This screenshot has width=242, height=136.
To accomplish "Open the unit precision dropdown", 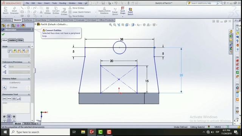I will [19, 72].
